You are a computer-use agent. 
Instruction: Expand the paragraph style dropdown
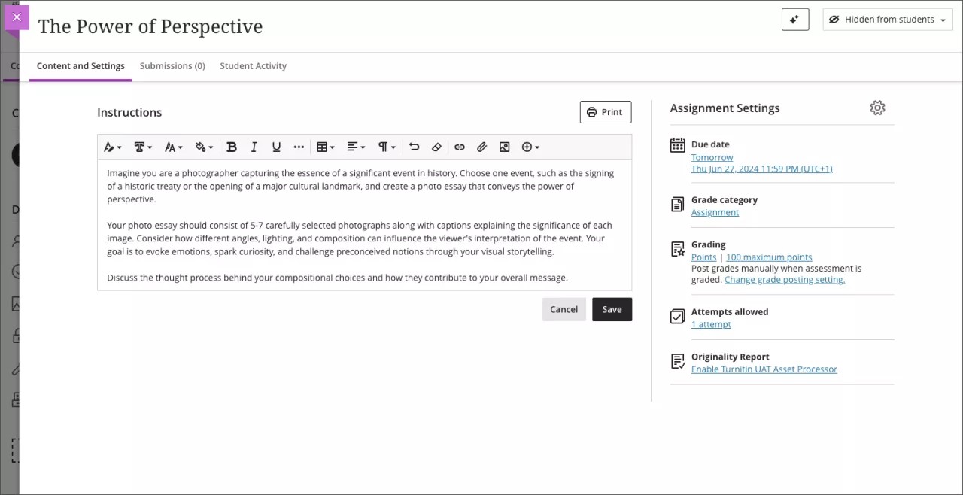coord(386,147)
